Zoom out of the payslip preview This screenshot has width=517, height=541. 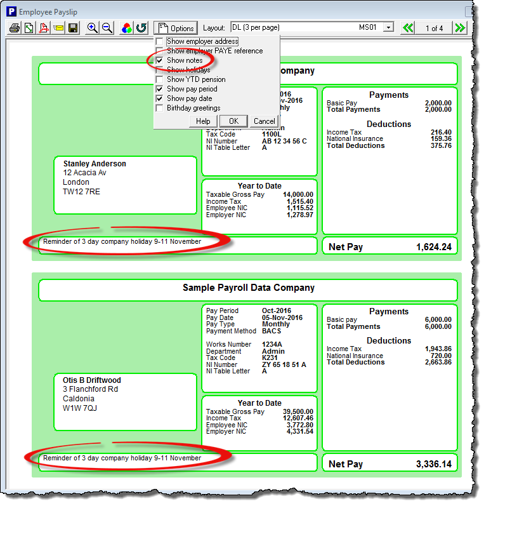(x=107, y=28)
